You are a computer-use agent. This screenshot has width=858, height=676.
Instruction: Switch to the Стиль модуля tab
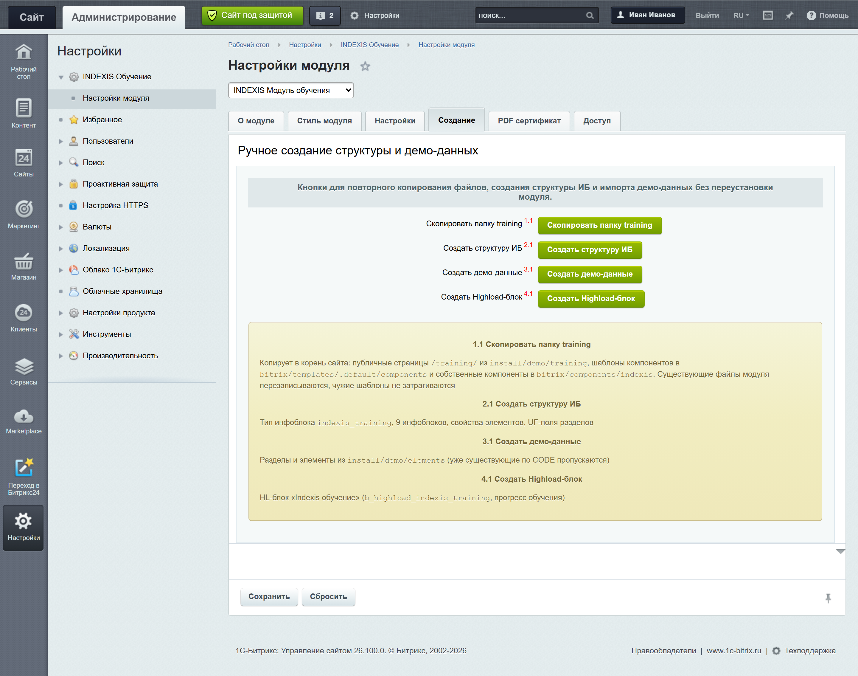324,121
